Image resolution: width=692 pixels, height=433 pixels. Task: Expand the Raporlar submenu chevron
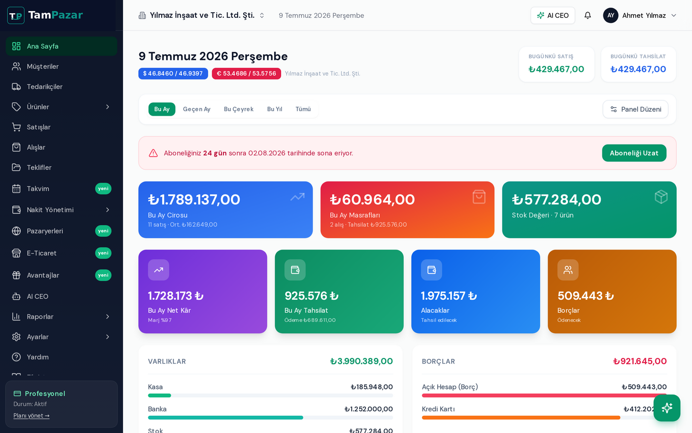coord(107,317)
